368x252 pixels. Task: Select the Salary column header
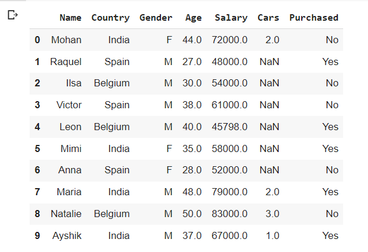click(231, 18)
